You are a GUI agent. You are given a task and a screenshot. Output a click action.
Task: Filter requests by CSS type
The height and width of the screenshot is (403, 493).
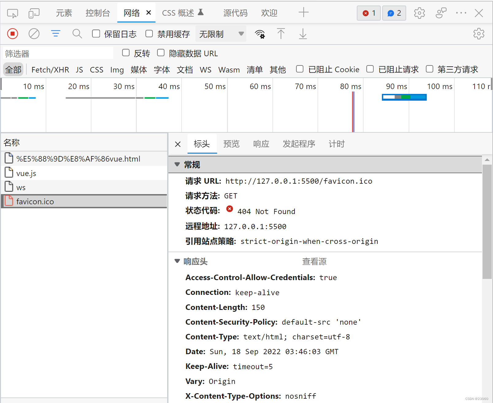click(96, 70)
